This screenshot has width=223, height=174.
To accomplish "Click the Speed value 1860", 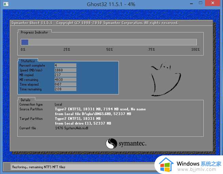I will tap(66, 70).
